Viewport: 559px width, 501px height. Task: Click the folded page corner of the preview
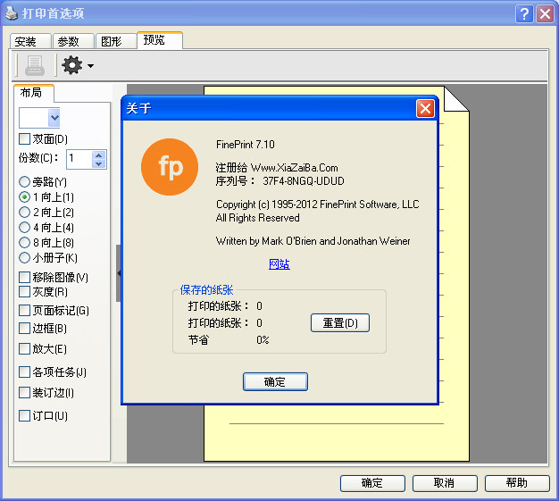[x=456, y=99]
